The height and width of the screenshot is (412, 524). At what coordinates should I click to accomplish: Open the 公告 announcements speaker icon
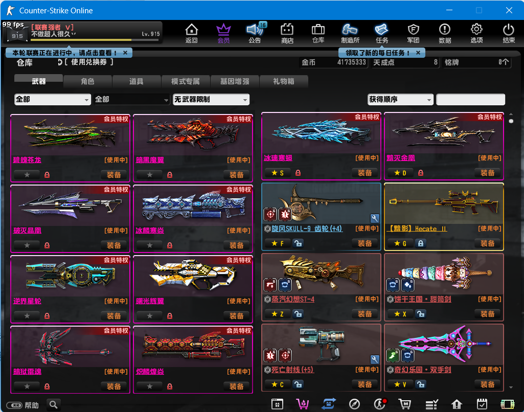255,33
